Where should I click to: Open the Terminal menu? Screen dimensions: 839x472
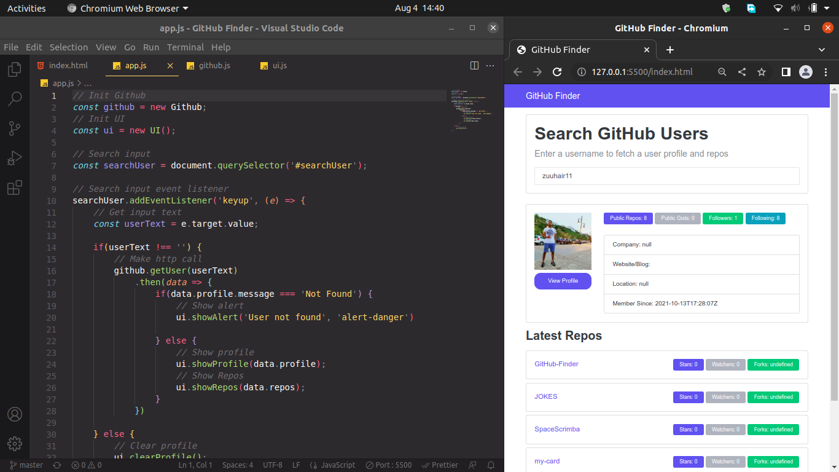[x=185, y=47]
